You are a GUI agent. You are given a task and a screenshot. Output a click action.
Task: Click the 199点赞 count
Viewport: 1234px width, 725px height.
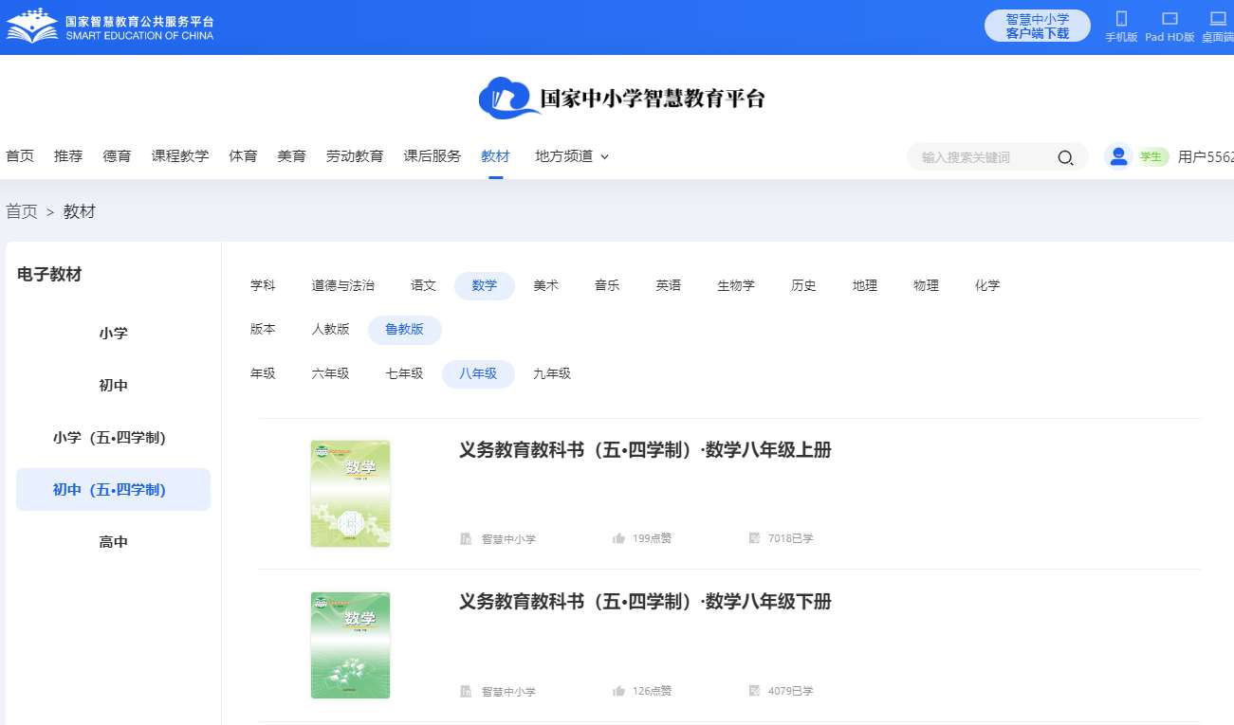(x=652, y=538)
